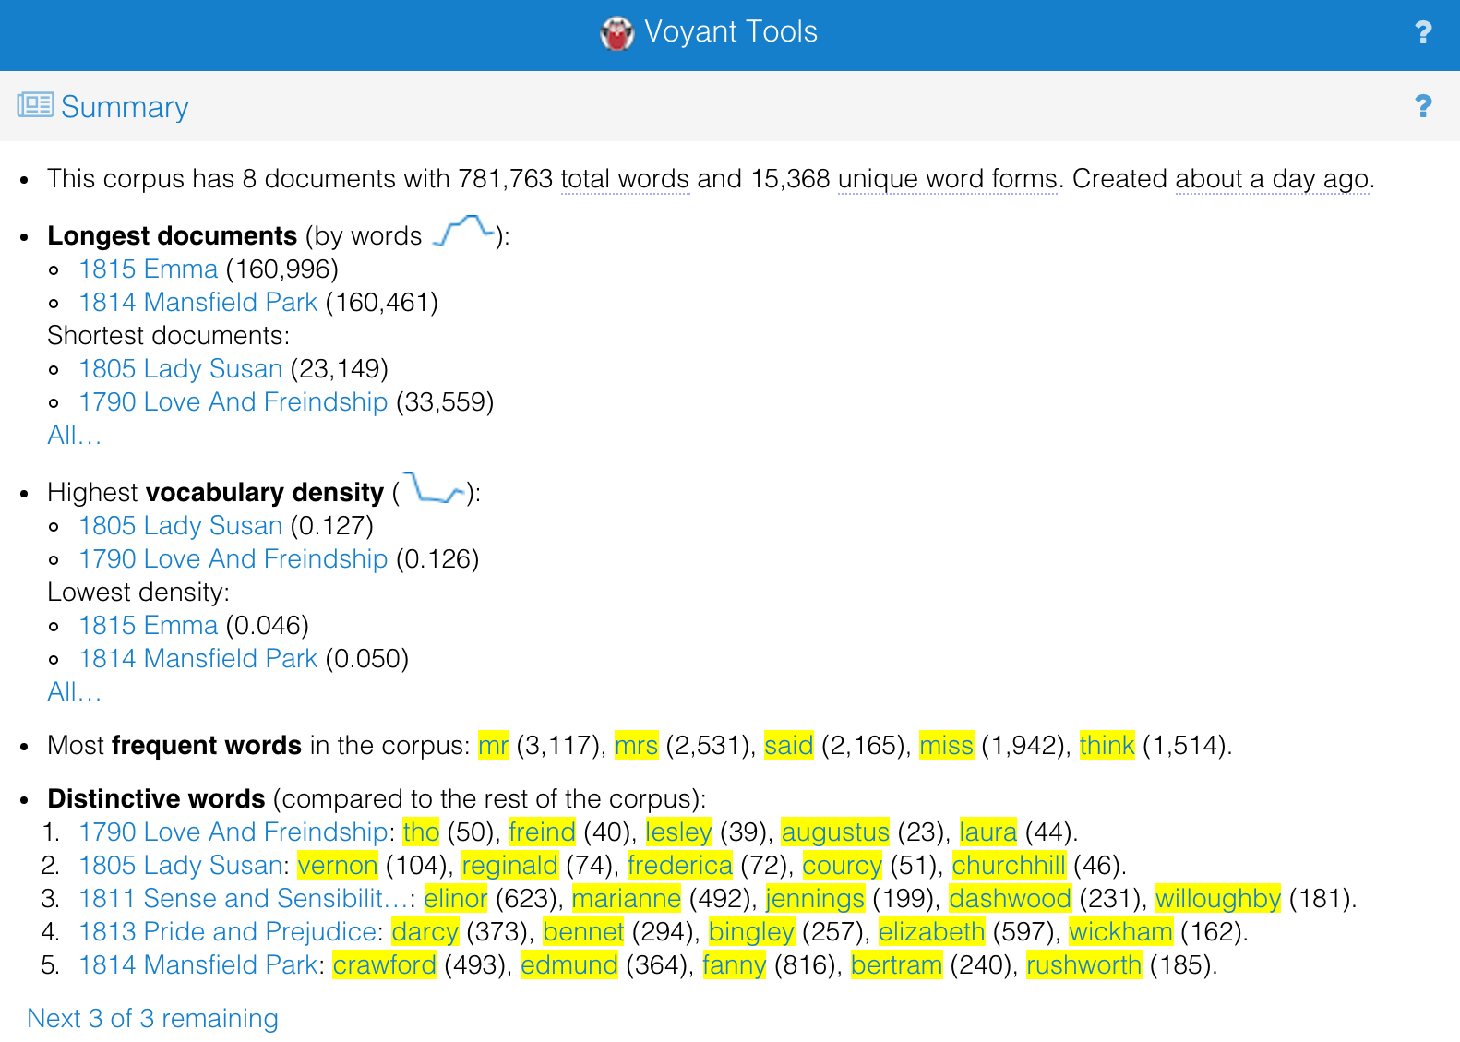Click the Summary panel newspaper icon
1460x1042 pixels.
[35, 105]
